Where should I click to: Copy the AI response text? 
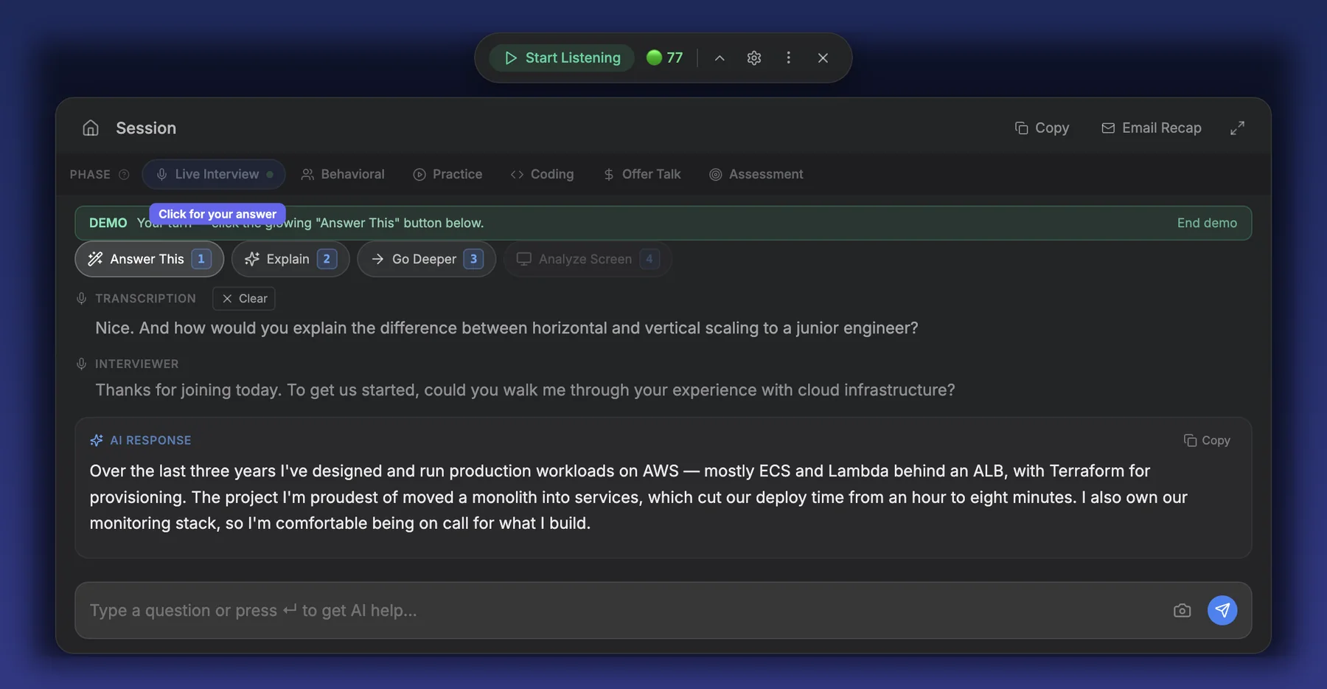1207,440
